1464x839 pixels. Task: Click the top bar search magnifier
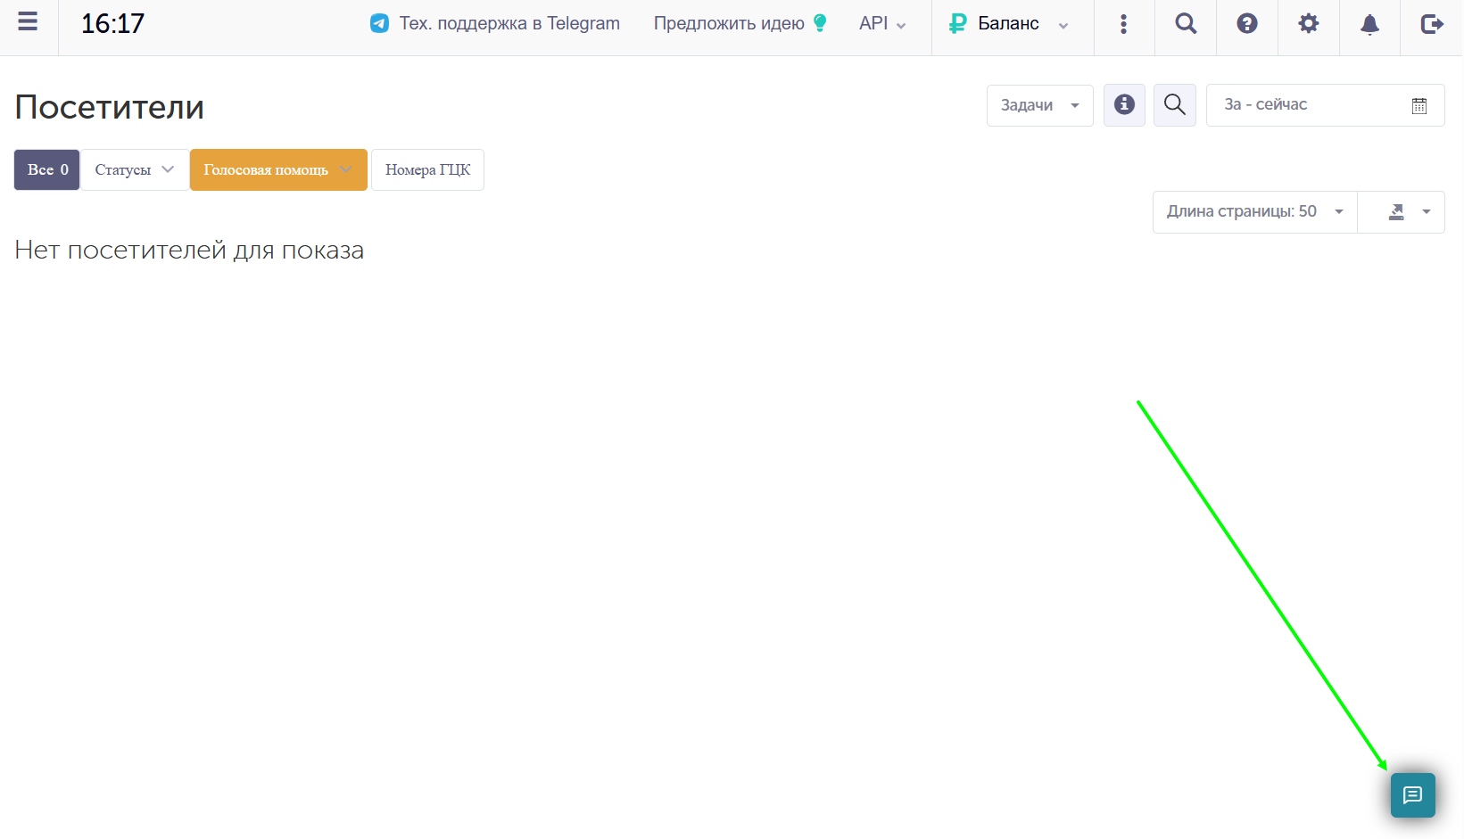tap(1186, 24)
